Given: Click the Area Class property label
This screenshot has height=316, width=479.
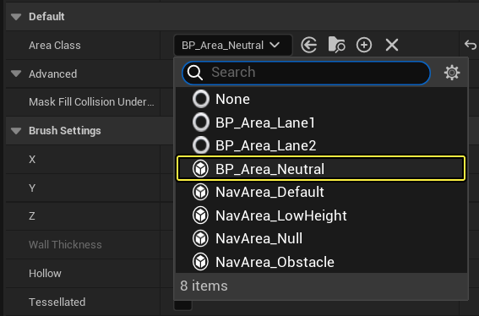Looking at the screenshot, I should pyautogui.click(x=55, y=46).
